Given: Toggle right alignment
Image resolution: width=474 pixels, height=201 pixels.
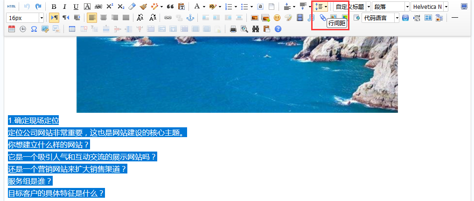Looking at the screenshot, I should [x=115, y=18].
